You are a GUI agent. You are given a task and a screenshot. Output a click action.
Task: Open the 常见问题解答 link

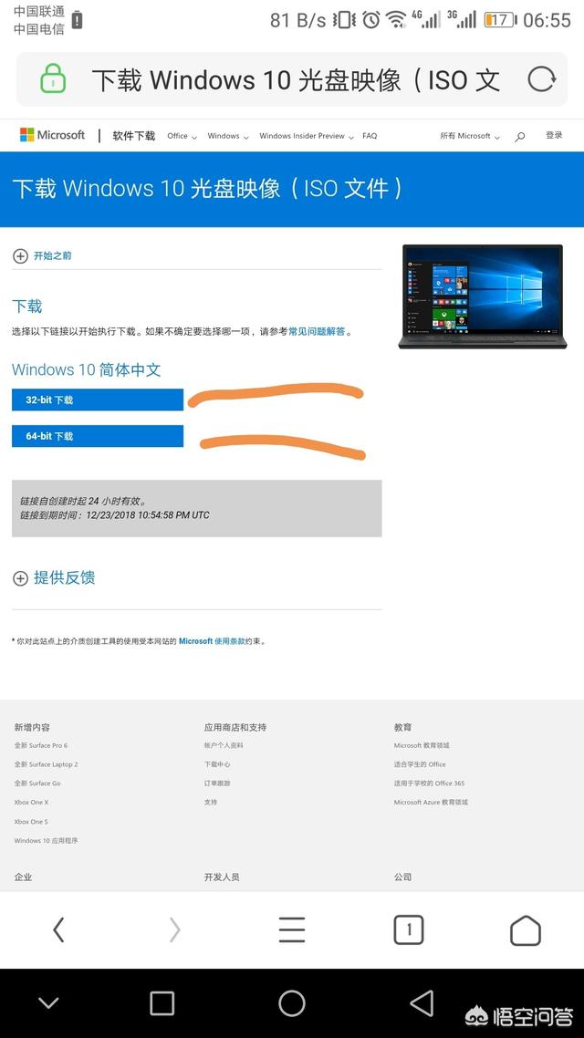[x=317, y=331]
